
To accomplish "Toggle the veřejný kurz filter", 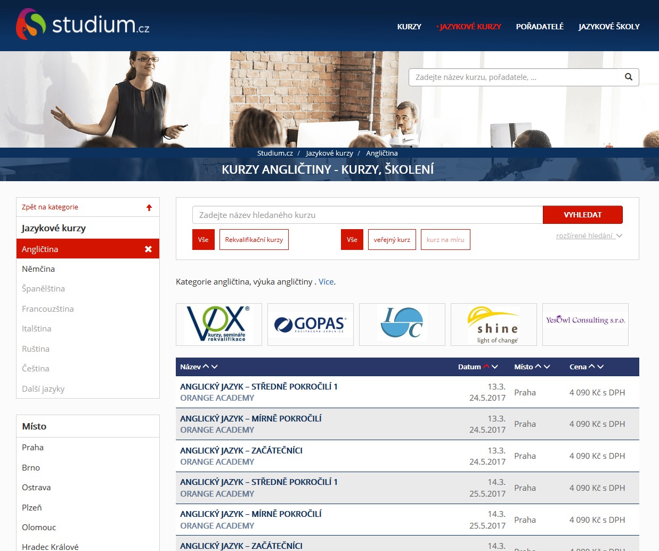I will click(392, 240).
